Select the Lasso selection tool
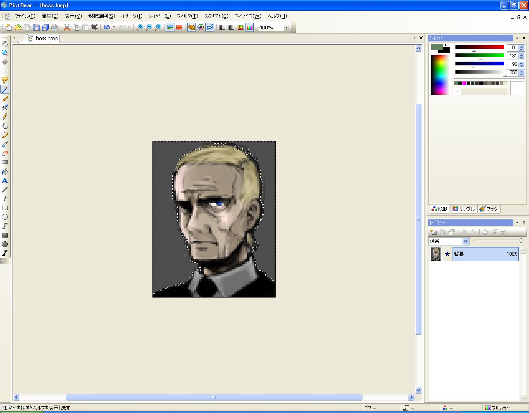Image resolution: width=529 pixels, height=413 pixels. coord(5,80)
